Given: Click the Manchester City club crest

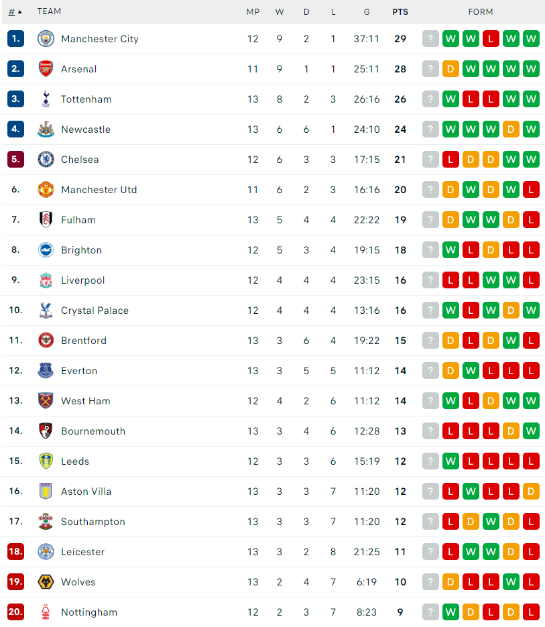Looking at the screenshot, I should pyautogui.click(x=46, y=39).
